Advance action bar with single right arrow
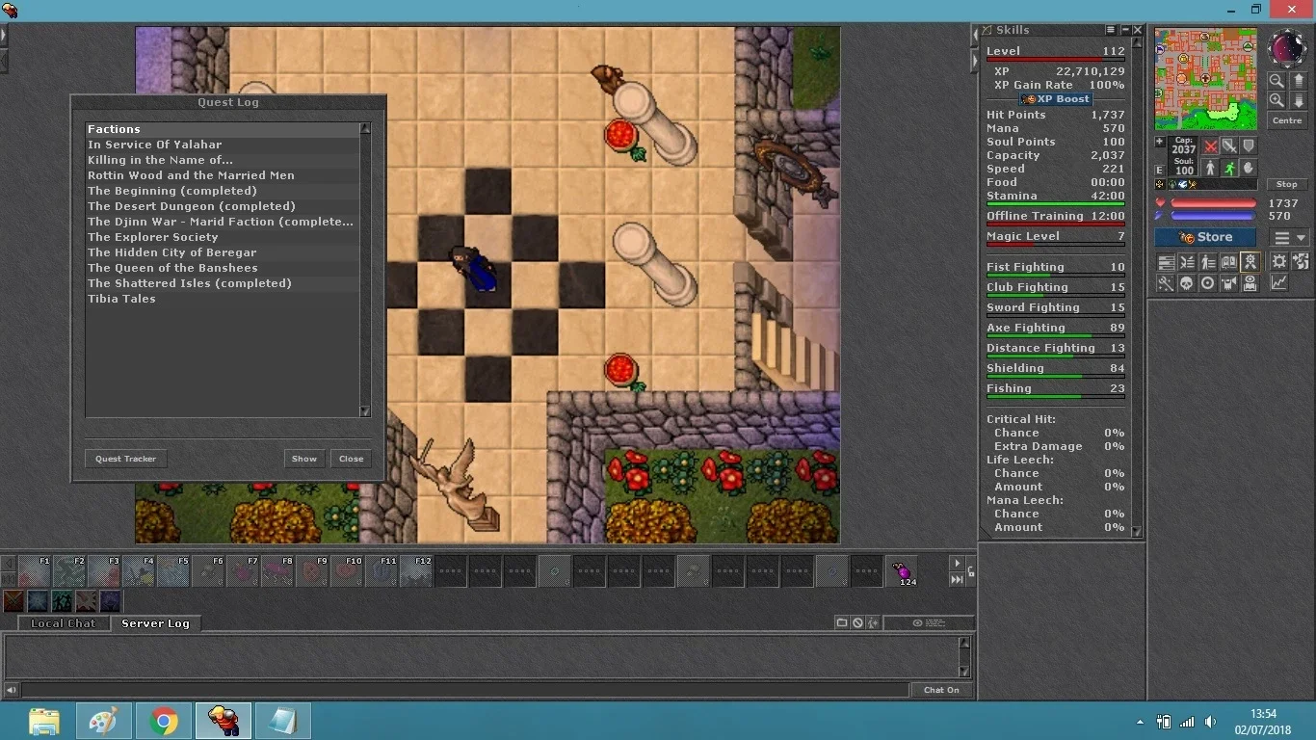This screenshot has height=740, width=1316. [x=957, y=564]
